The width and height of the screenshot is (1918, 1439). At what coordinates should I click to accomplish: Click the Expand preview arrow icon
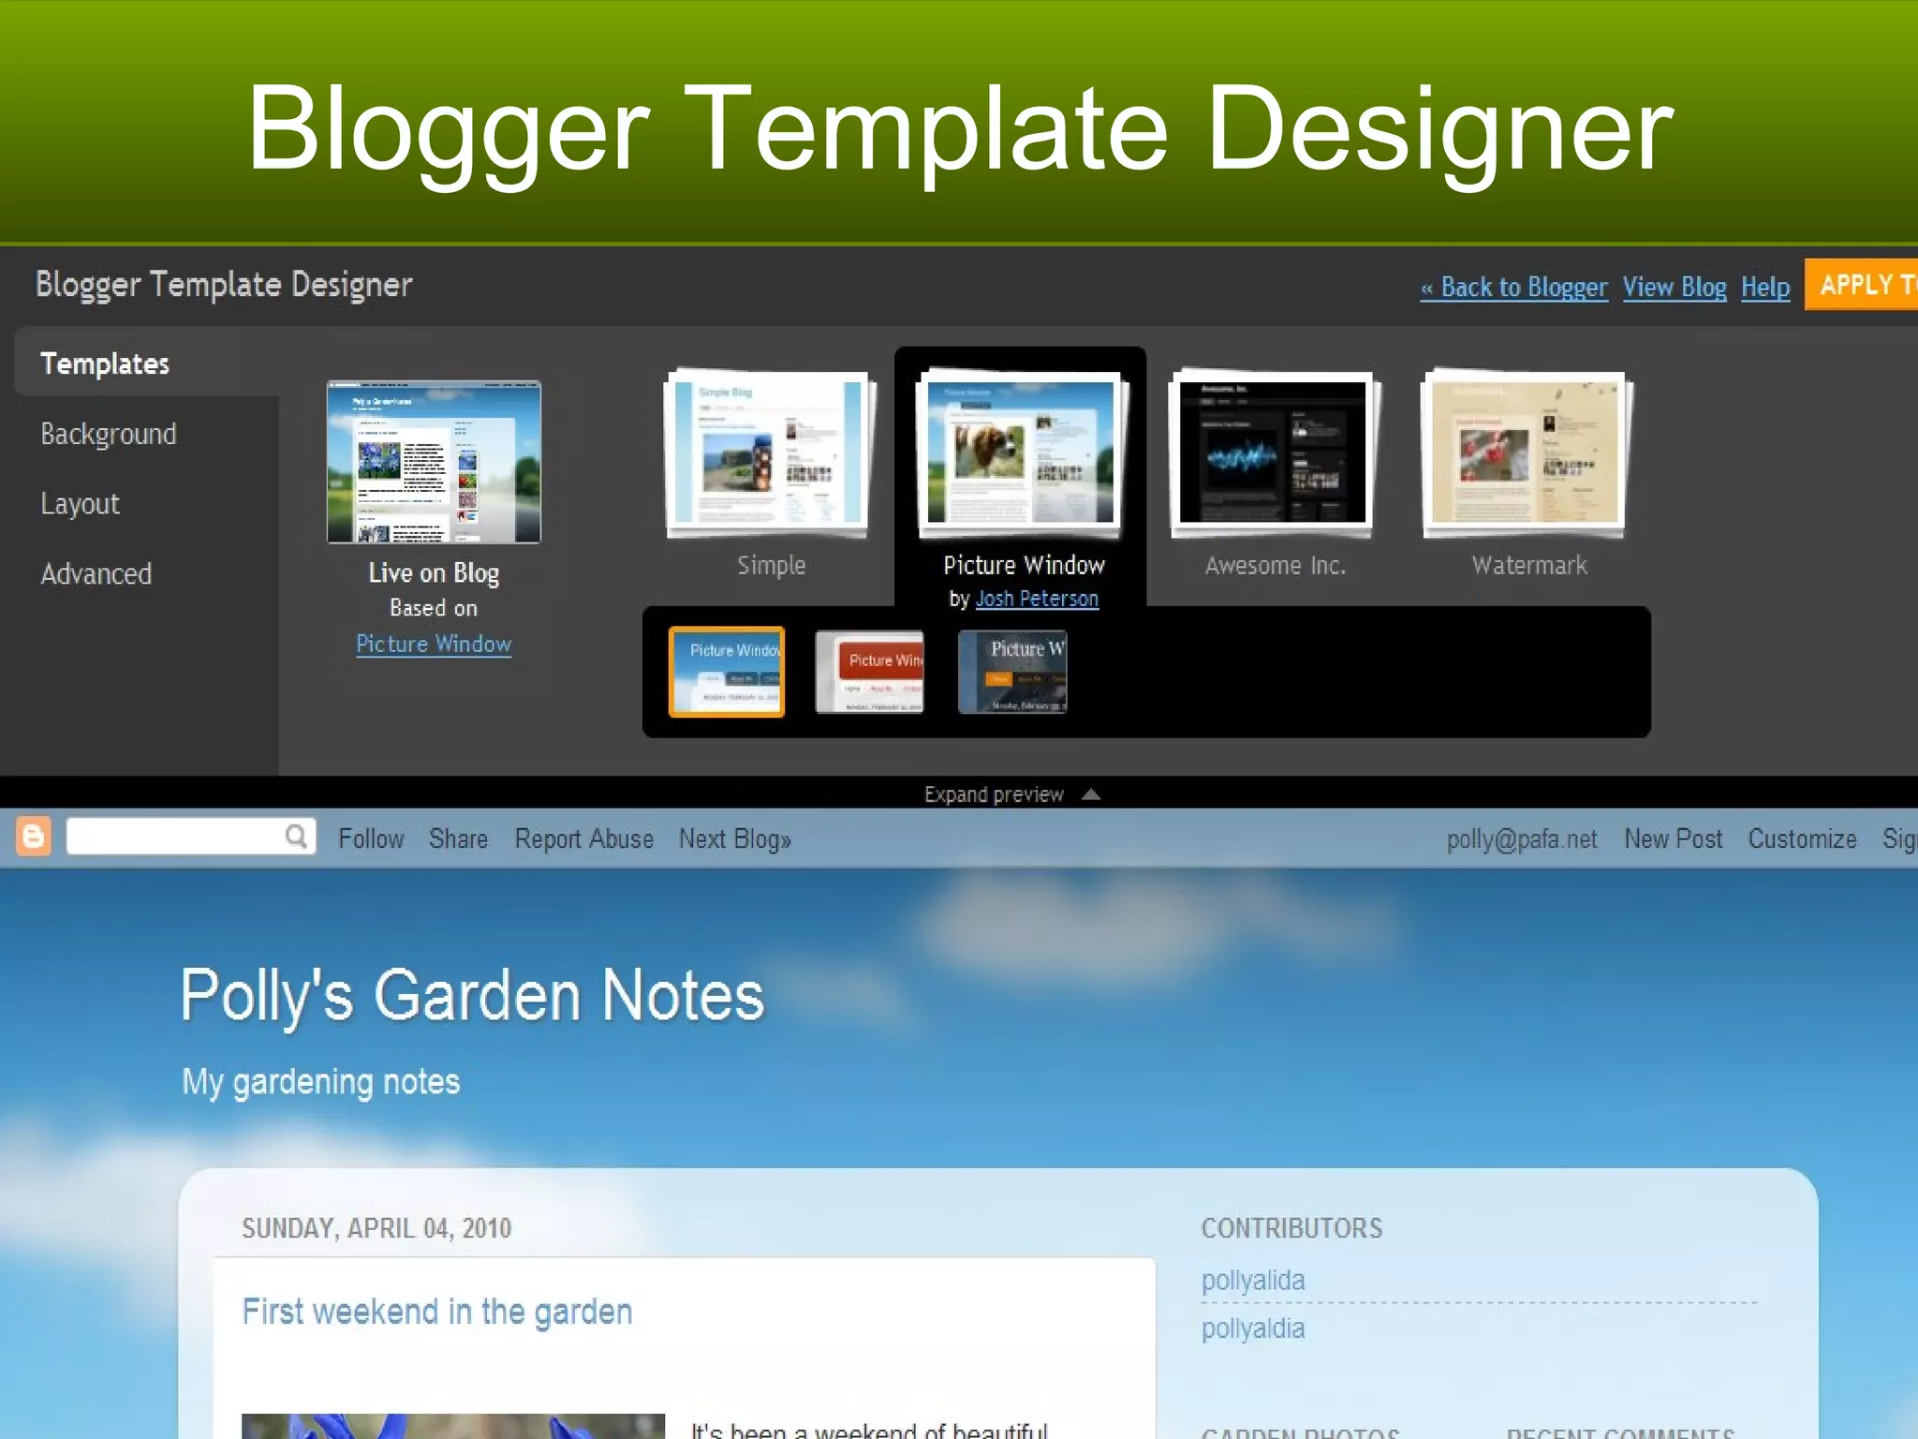(x=1091, y=794)
